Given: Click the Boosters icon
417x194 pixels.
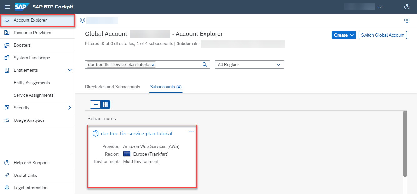Looking at the screenshot, I should (7, 45).
